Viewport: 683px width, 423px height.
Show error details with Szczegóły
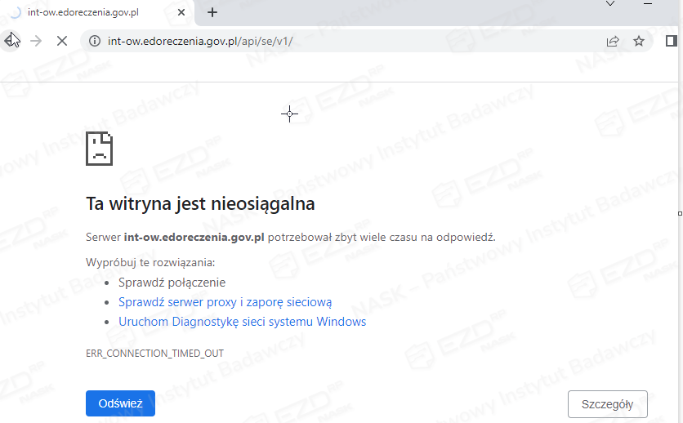point(607,404)
